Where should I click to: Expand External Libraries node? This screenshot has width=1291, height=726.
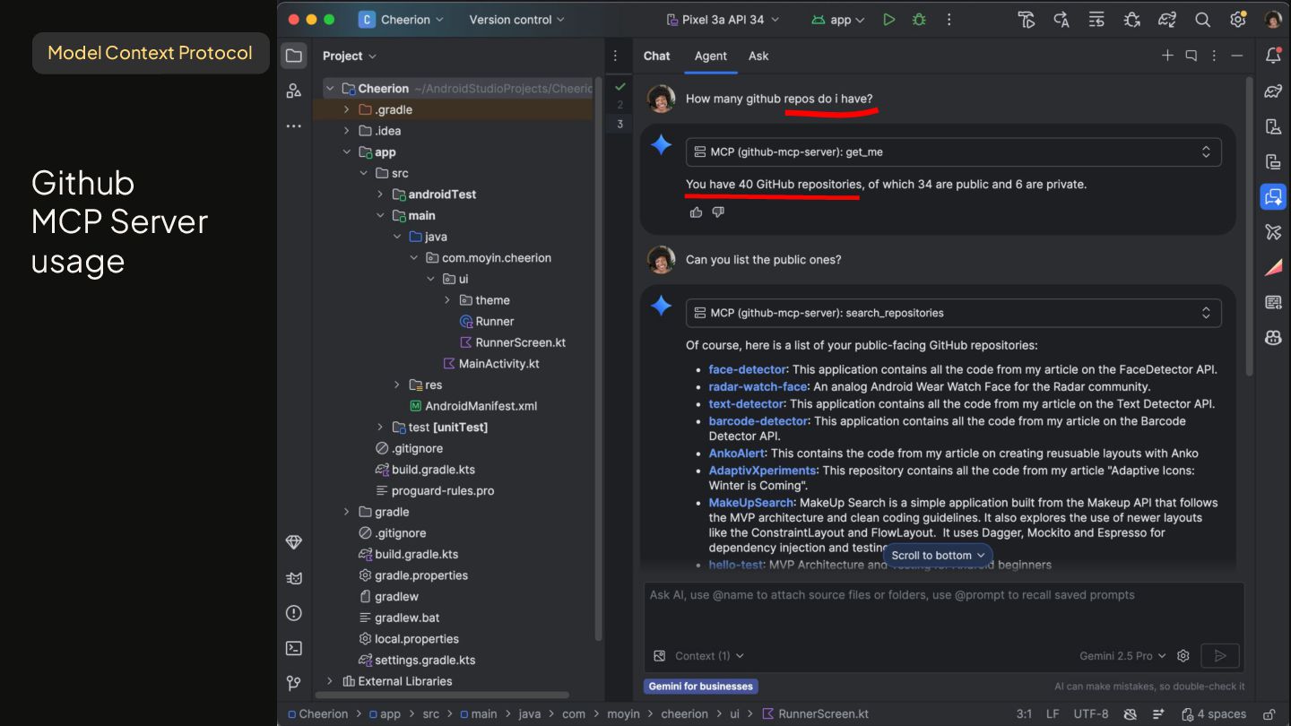click(x=329, y=681)
